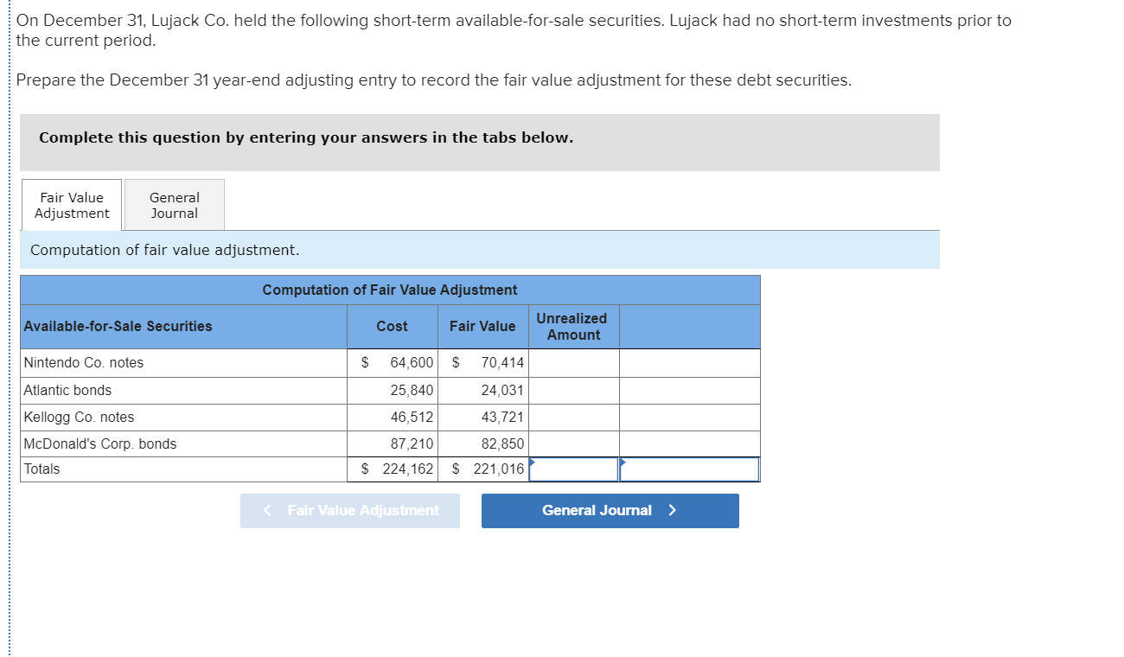Click the unlabeled last-column cell for Nintendo Co. notes

690,363
